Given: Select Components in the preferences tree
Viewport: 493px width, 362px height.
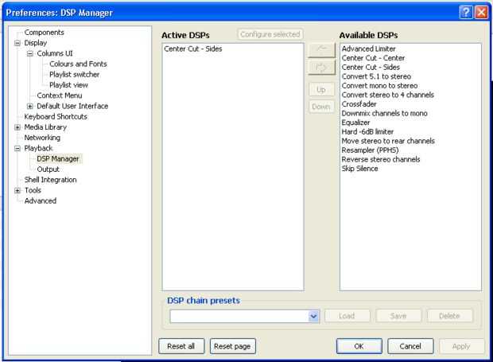Looking at the screenshot, I should click(44, 33).
